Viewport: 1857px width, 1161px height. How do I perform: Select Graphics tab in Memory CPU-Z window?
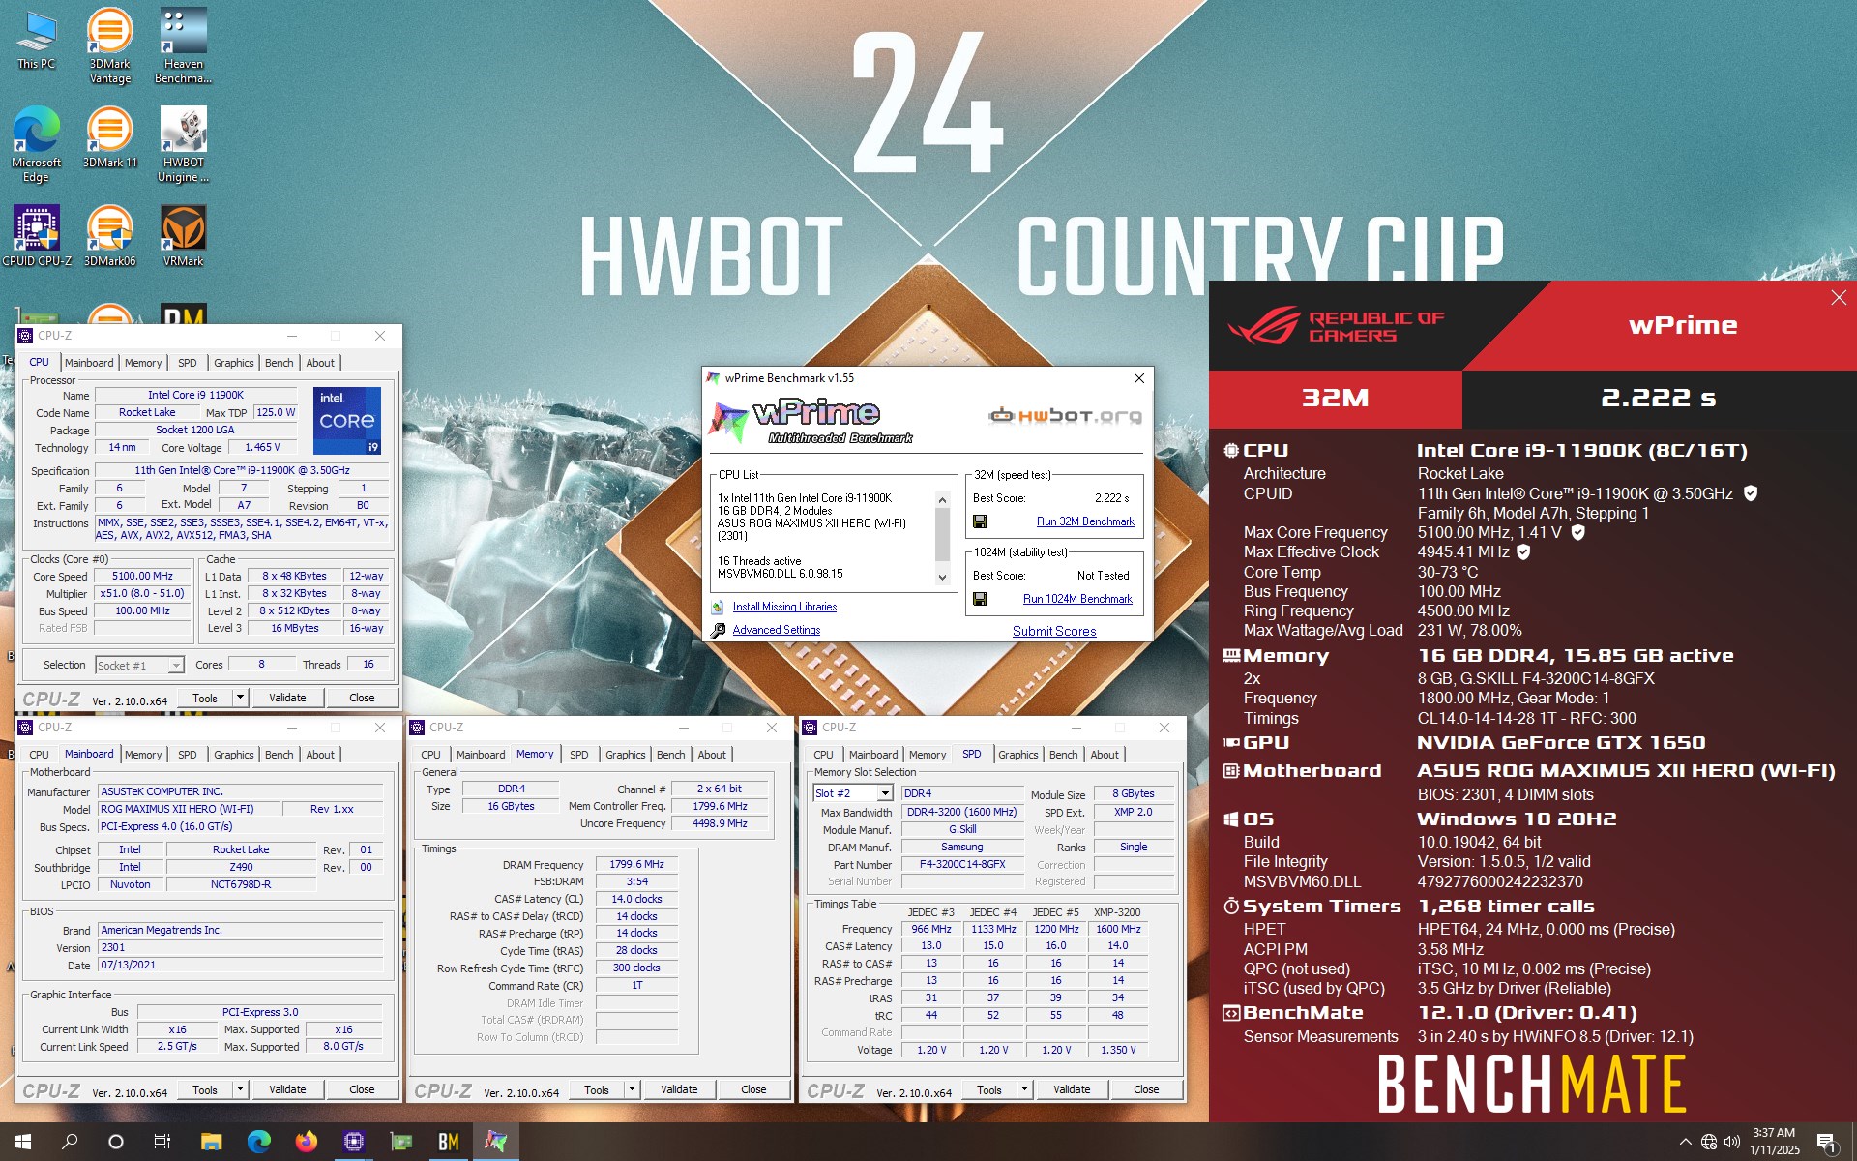625,755
